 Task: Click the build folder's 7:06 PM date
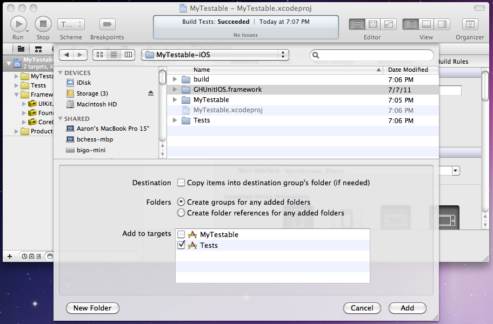click(x=401, y=80)
